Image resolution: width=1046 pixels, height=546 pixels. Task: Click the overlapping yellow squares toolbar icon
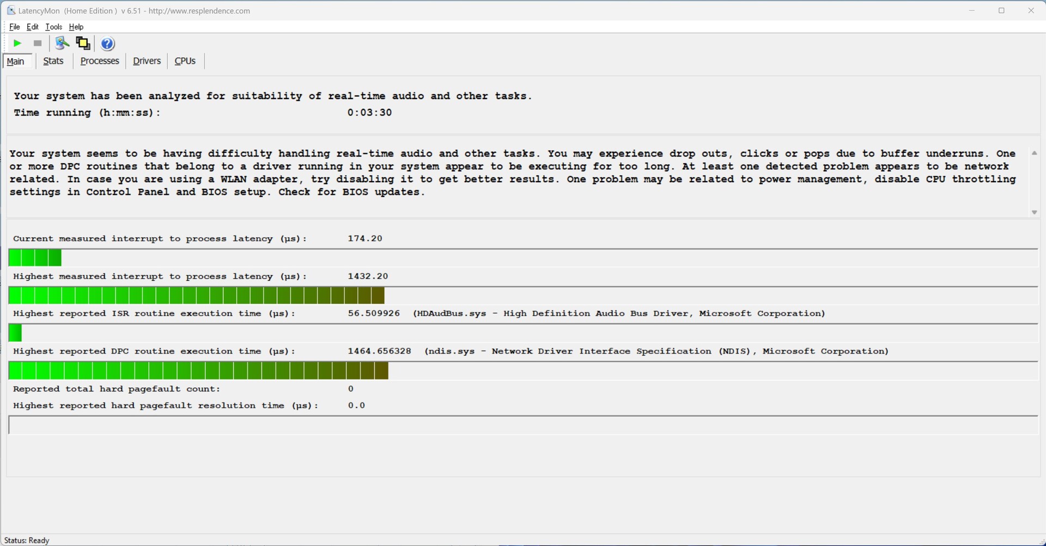[x=83, y=44]
